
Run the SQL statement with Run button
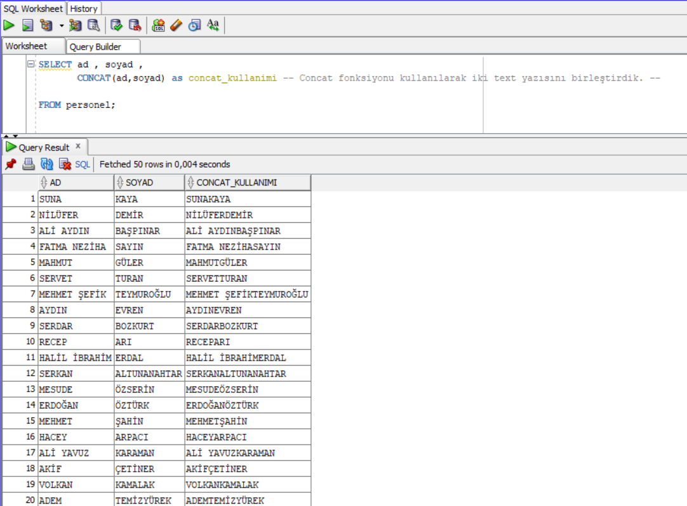(8, 25)
